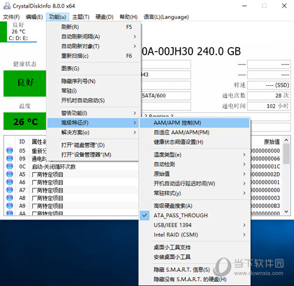Click the blue status orb for ID 05
Viewport: 294px width, 286px height.
(x=9, y=150)
